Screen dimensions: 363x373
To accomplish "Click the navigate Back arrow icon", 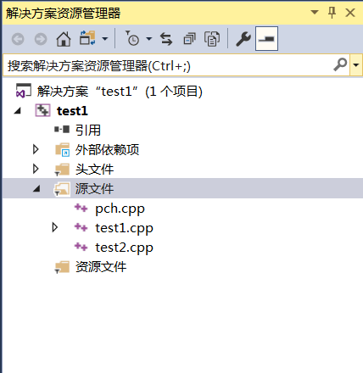I will pos(18,39).
